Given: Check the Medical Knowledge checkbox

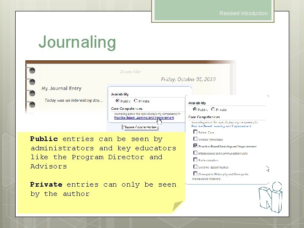Looking at the screenshot, I should click(195, 139).
